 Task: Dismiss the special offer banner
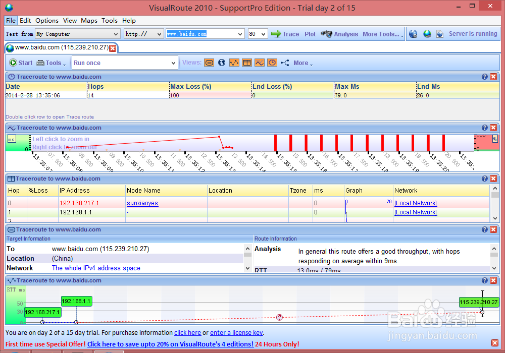coord(495,343)
